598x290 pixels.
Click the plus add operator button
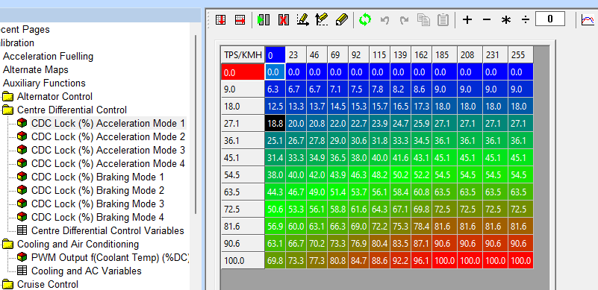pos(467,20)
